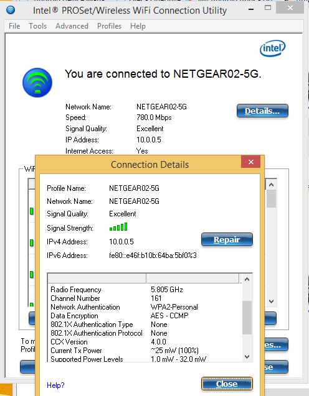Open the Help? link
The image size is (309, 396).
(x=55, y=385)
